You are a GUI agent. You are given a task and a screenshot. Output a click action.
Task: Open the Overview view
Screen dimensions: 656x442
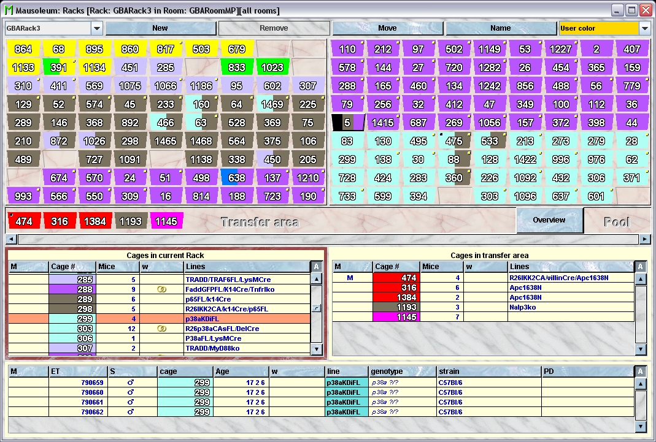coord(549,220)
